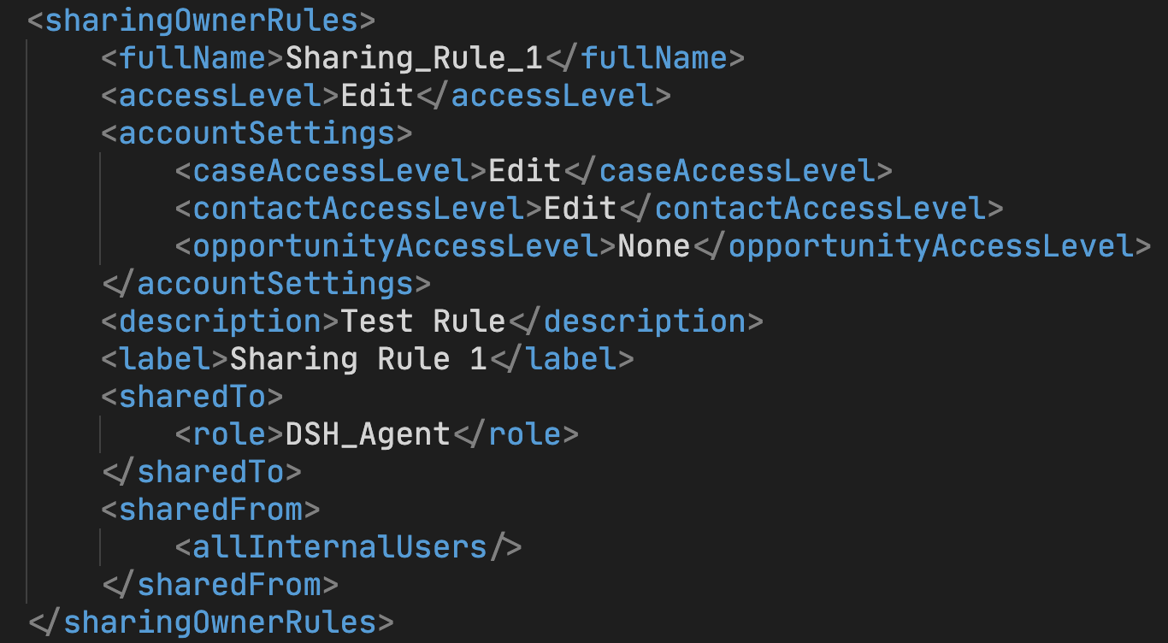Image resolution: width=1168 pixels, height=643 pixels.
Task: Click the Sharing Rule 1 label text
Action: 358,358
